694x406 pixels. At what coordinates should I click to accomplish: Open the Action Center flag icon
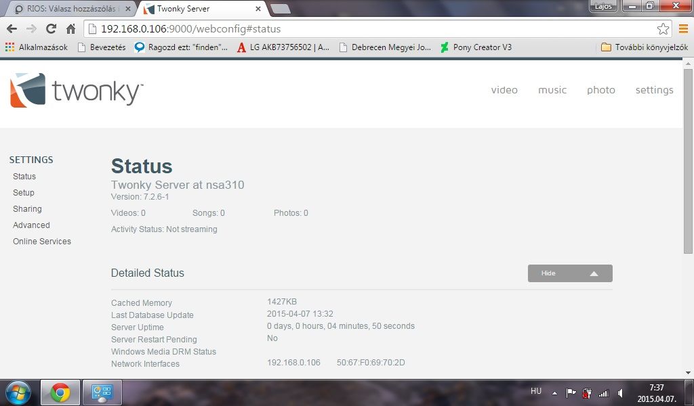(x=571, y=392)
